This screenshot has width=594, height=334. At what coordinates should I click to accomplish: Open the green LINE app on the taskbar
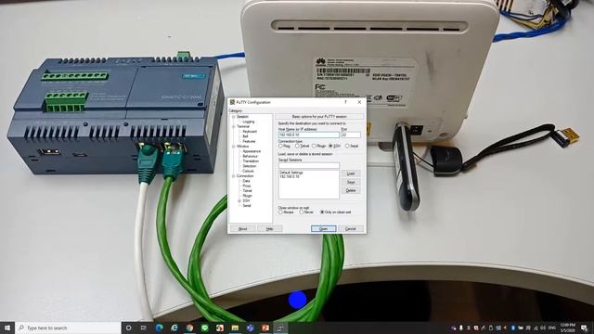(204, 328)
